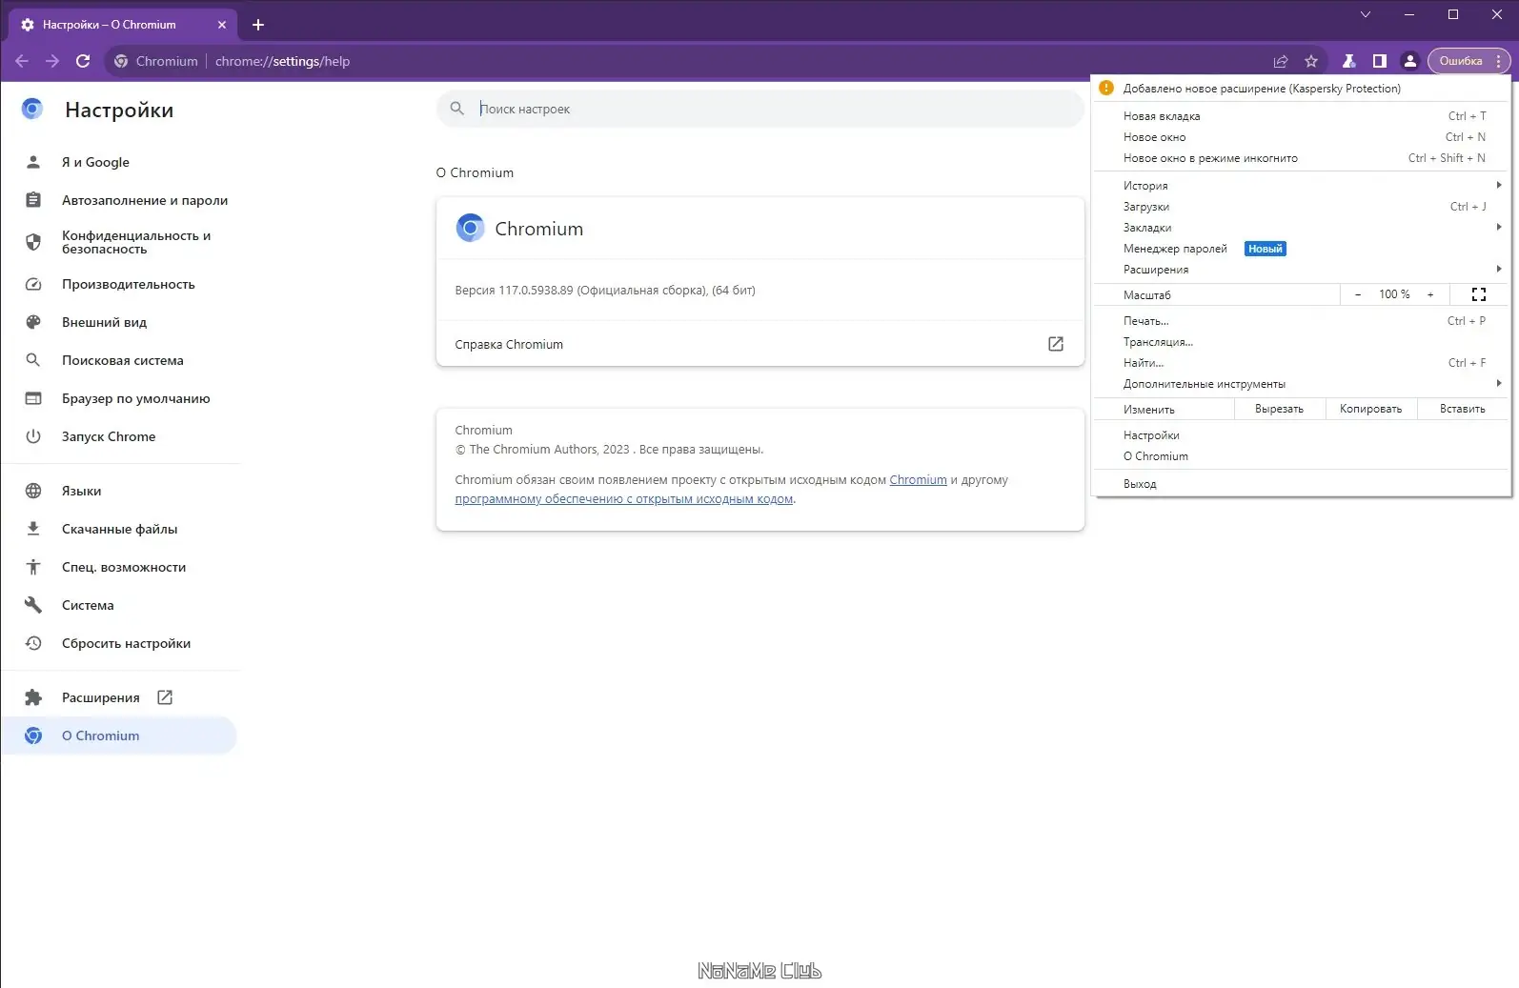Click the Копировать copy button

[1370, 409]
